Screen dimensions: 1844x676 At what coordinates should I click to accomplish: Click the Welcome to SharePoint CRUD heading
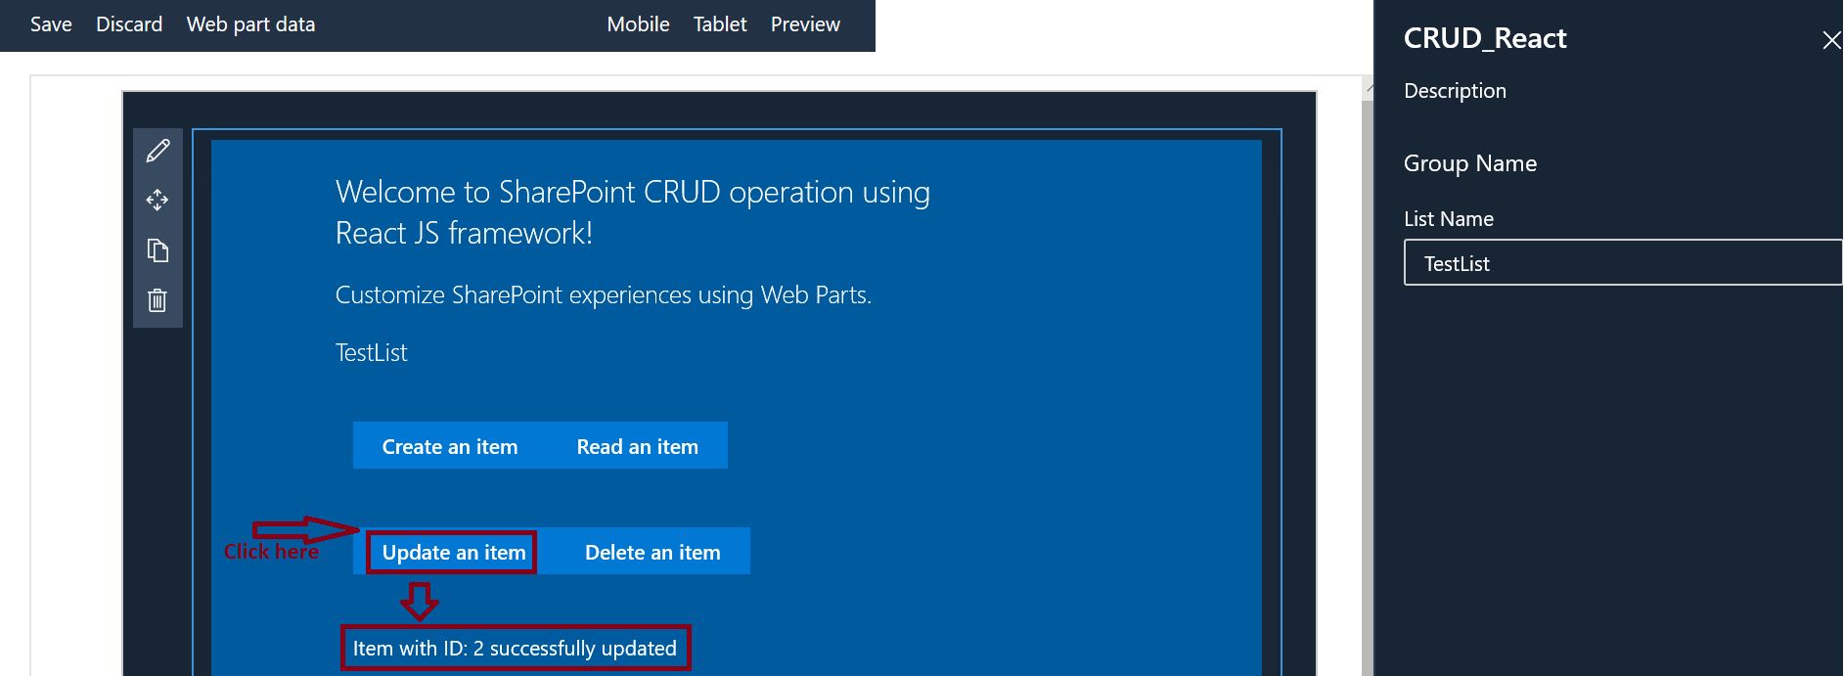click(633, 212)
